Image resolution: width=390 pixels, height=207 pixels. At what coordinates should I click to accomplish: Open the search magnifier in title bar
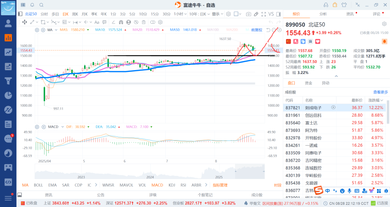coord(42,5)
